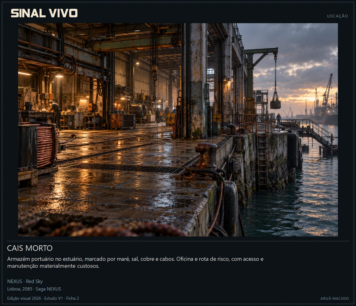Click the SINAL VIVO logo title
The height and width of the screenshot is (306, 356).
click(x=44, y=13)
